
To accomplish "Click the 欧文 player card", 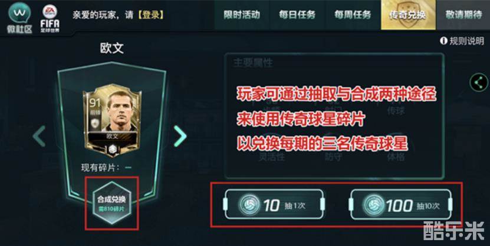I will coord(112,120).
